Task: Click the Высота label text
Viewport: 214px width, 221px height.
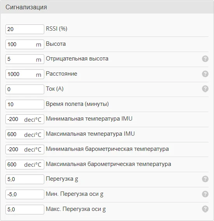Action: point(56,44)
